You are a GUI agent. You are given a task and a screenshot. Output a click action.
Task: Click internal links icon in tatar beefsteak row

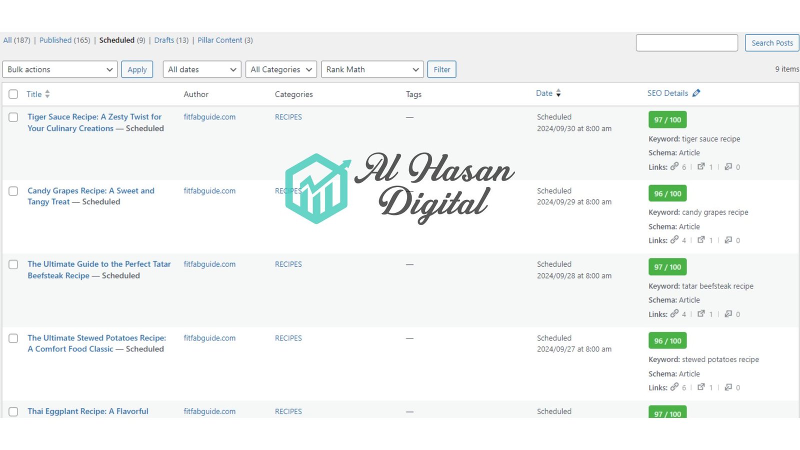674,313
